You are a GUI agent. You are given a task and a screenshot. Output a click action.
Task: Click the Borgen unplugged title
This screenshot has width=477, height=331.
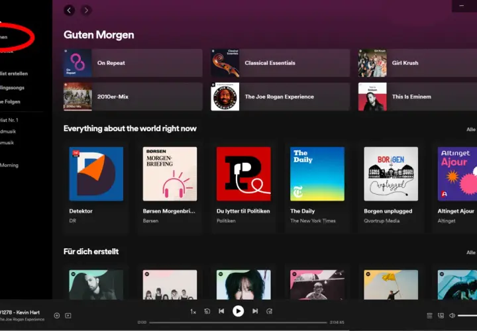pos(388,211)
